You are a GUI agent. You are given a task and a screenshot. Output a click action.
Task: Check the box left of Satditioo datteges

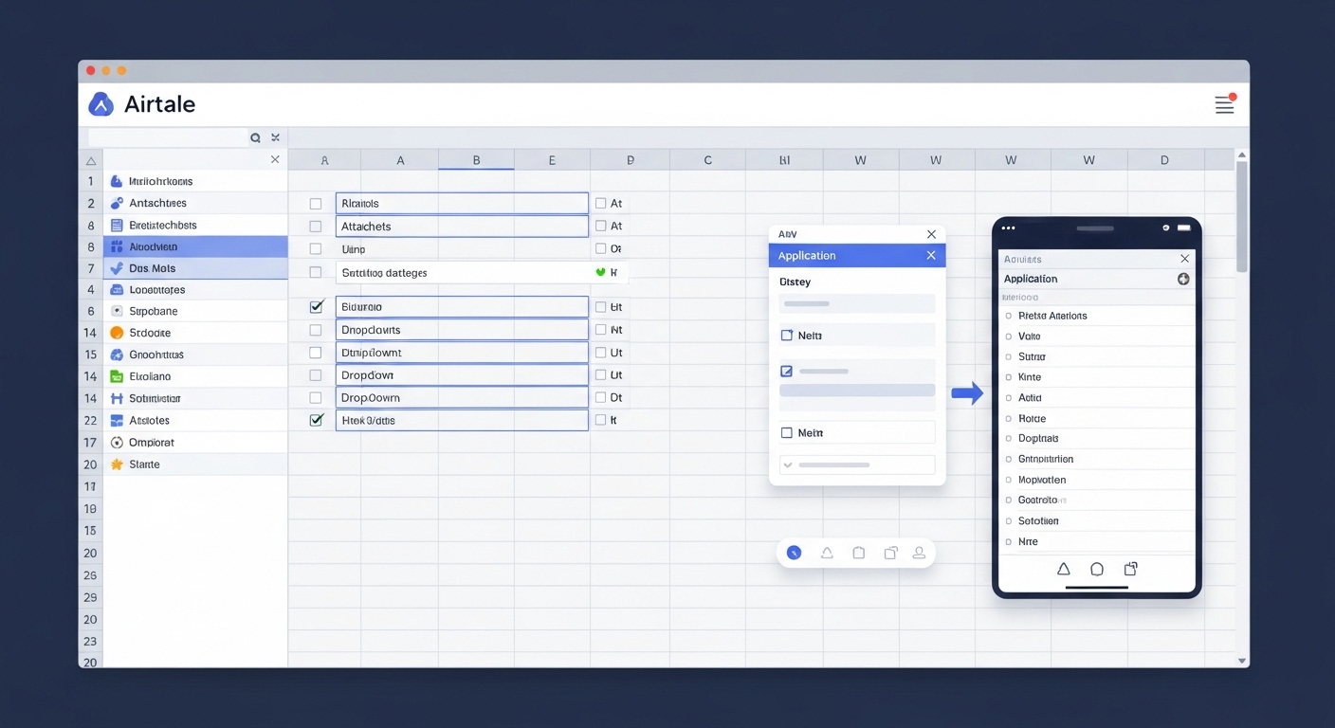click(x=316, y=272)
